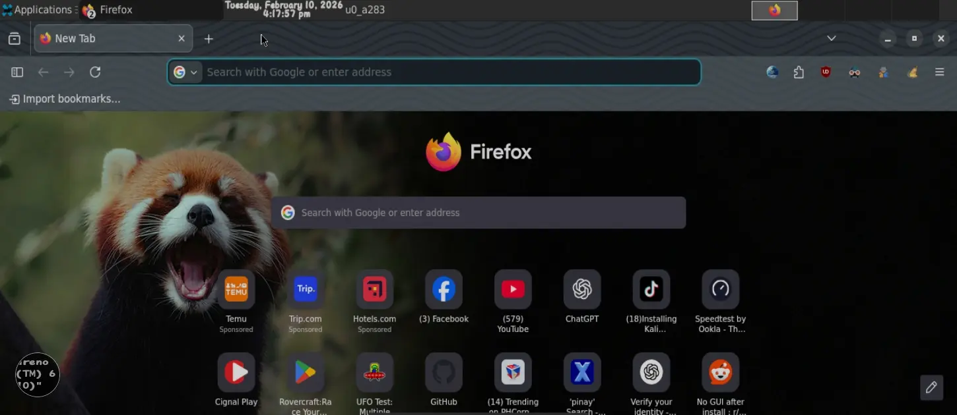Open the uBlock Origin extension icon

(826, 72)
